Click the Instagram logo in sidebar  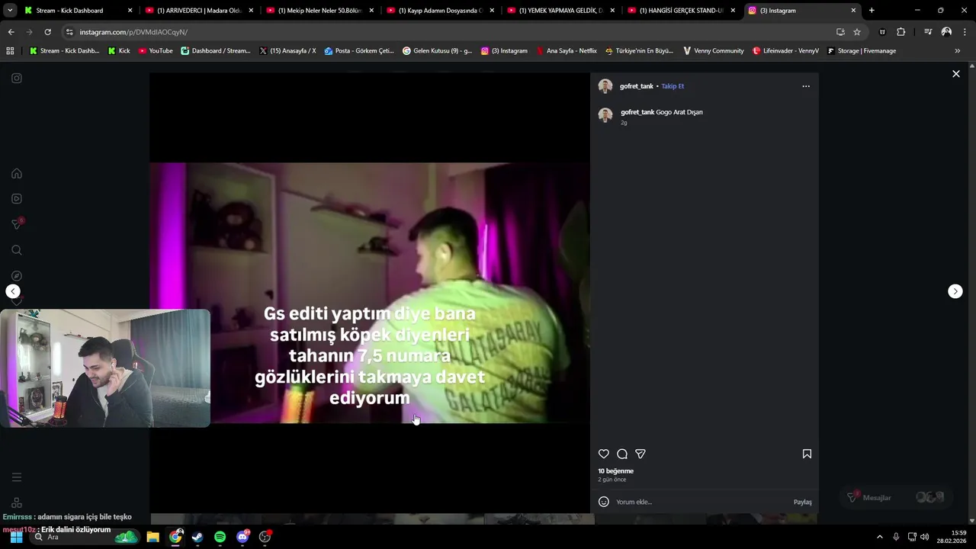coord(17,78)
